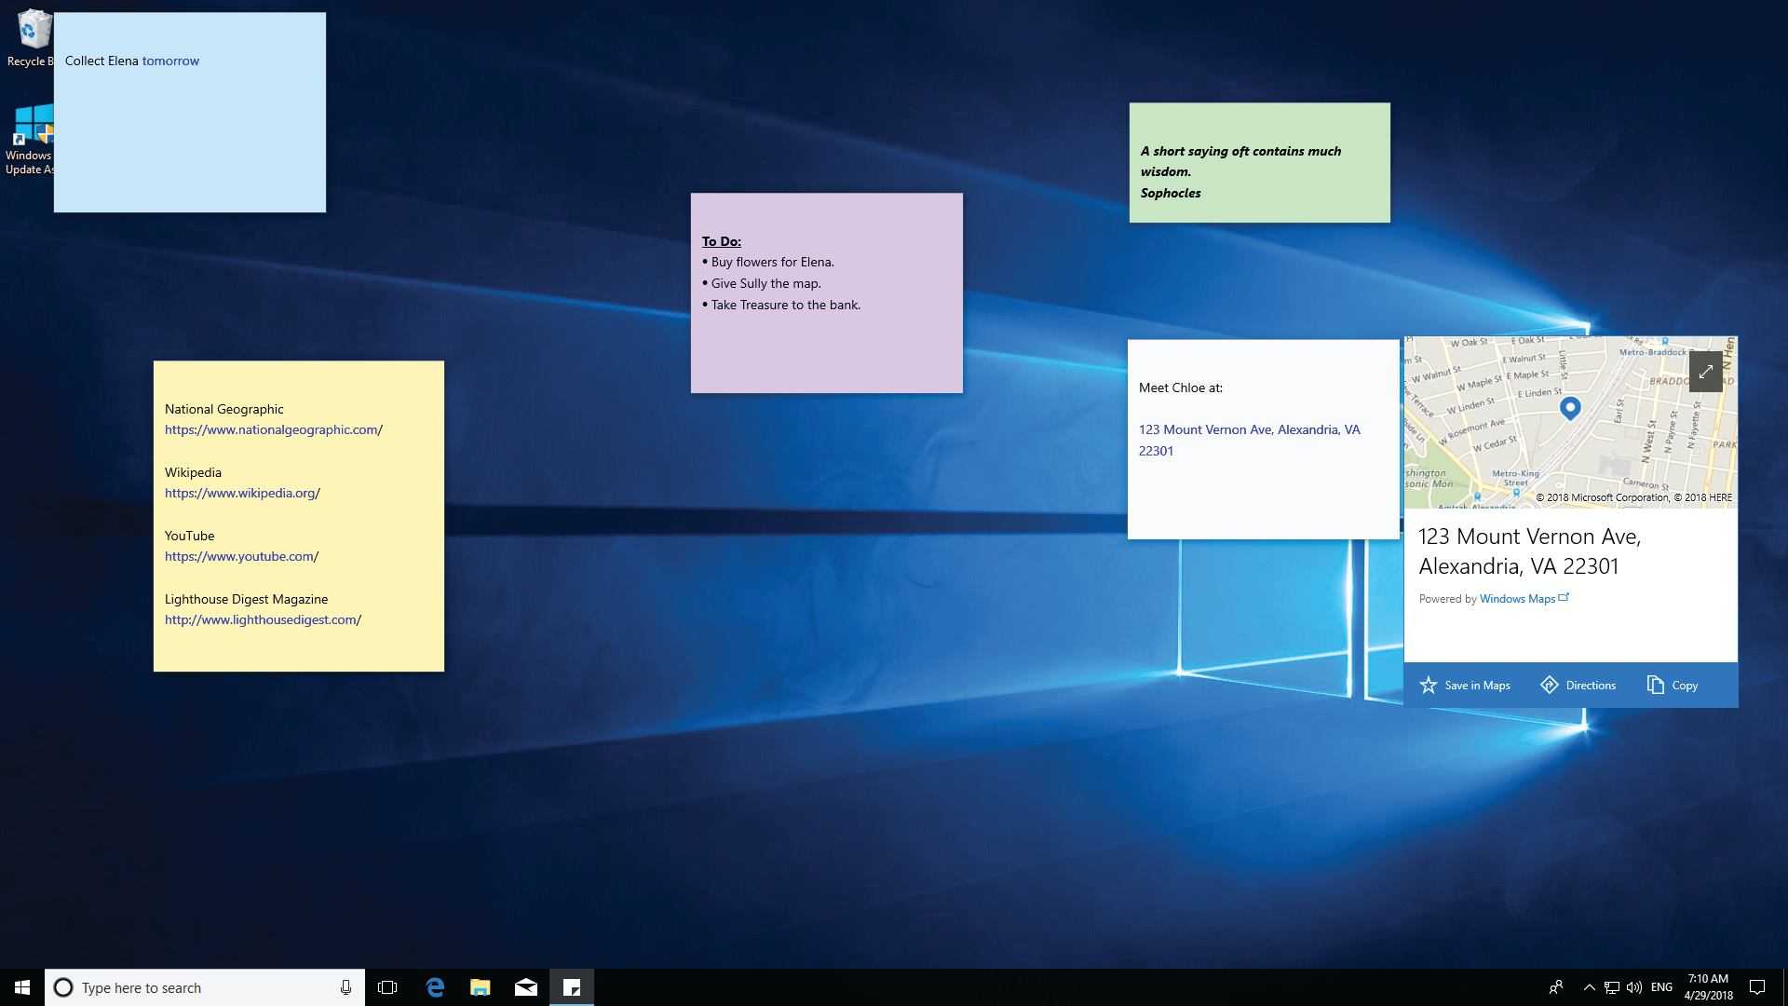
Task: Click the 'To Do:' heading in purple note
Action: 722,241
